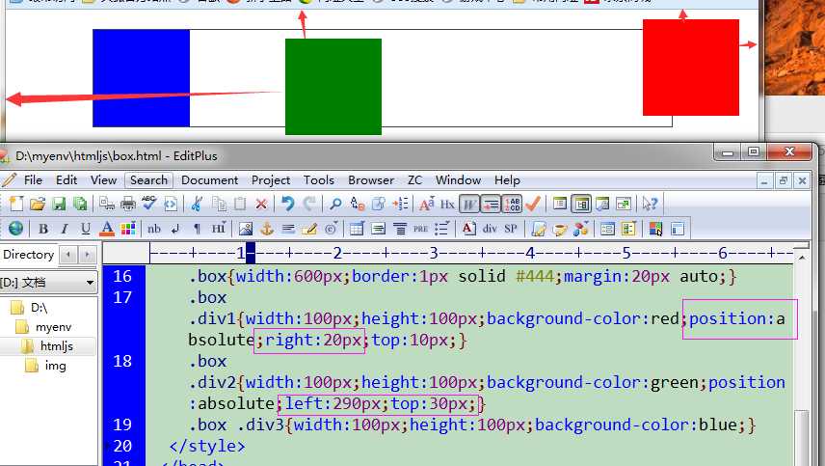Screen dimensions: 825x466
Task: Click the Redo arrow icon
Action: point(309,204)
